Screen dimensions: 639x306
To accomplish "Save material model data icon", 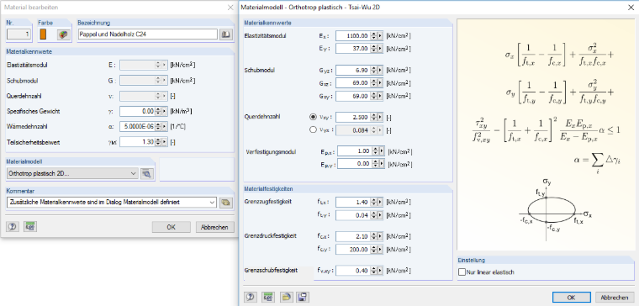I will click(302, 297).
